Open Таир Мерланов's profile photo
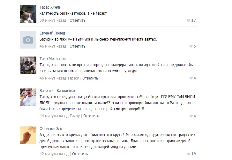The height and width of the screenshot is (160, 232). click(28, 65)
